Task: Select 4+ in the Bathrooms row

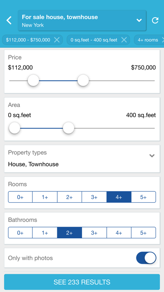Action: point(119,232)
